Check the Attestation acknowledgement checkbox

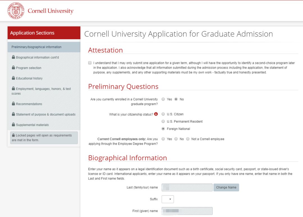(90, 63)
